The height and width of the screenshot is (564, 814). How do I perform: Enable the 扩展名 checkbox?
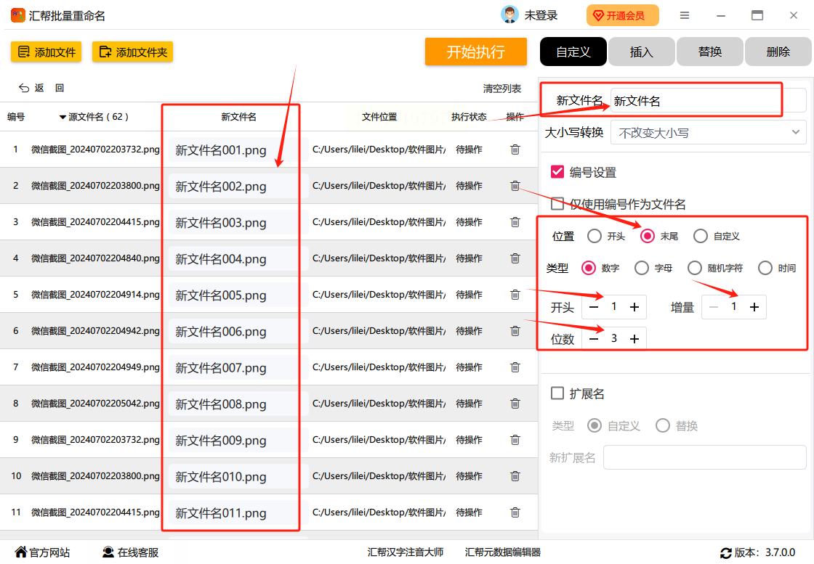tap(557, 393)
